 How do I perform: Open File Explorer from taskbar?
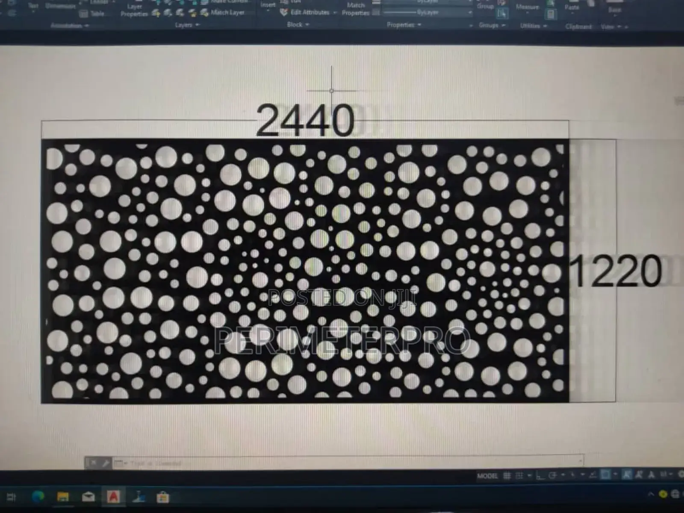point(63,497)
